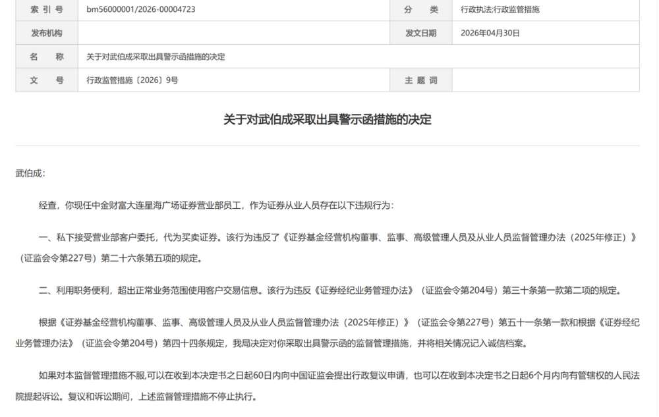Select the category value 行政执法;行政监管措施
This screenshot has width=659, height=417.
(x=500, y=9)
